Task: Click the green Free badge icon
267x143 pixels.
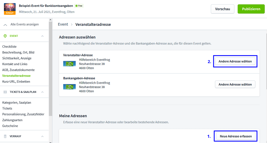Action: (76, 6)
